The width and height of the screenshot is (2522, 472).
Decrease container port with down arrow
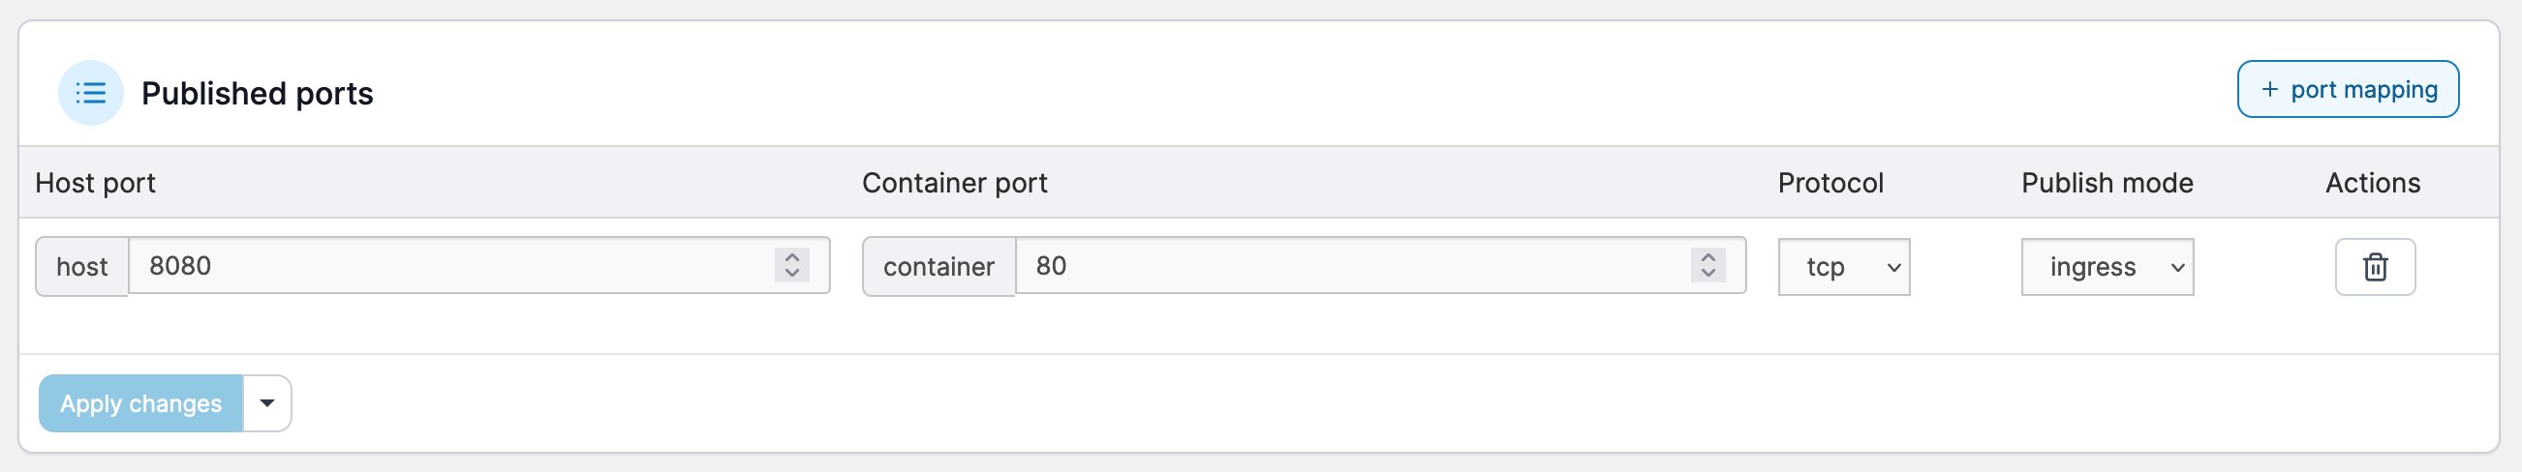(x=1707, y=273)
